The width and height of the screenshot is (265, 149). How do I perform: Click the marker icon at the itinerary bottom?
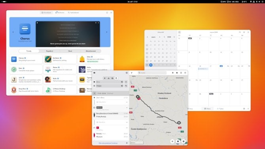(x=127, y=143)
